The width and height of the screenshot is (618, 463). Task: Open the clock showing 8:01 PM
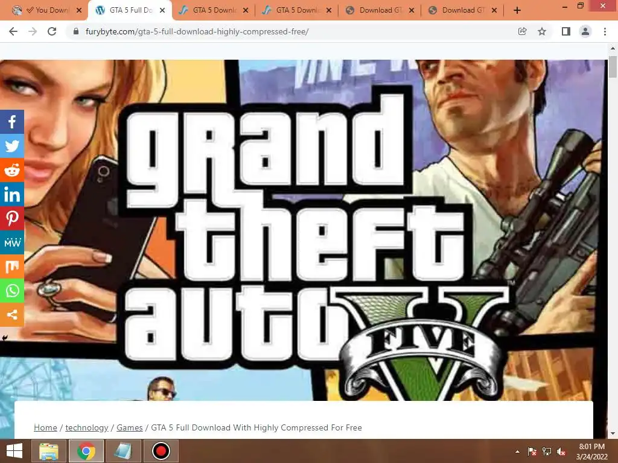591,452
